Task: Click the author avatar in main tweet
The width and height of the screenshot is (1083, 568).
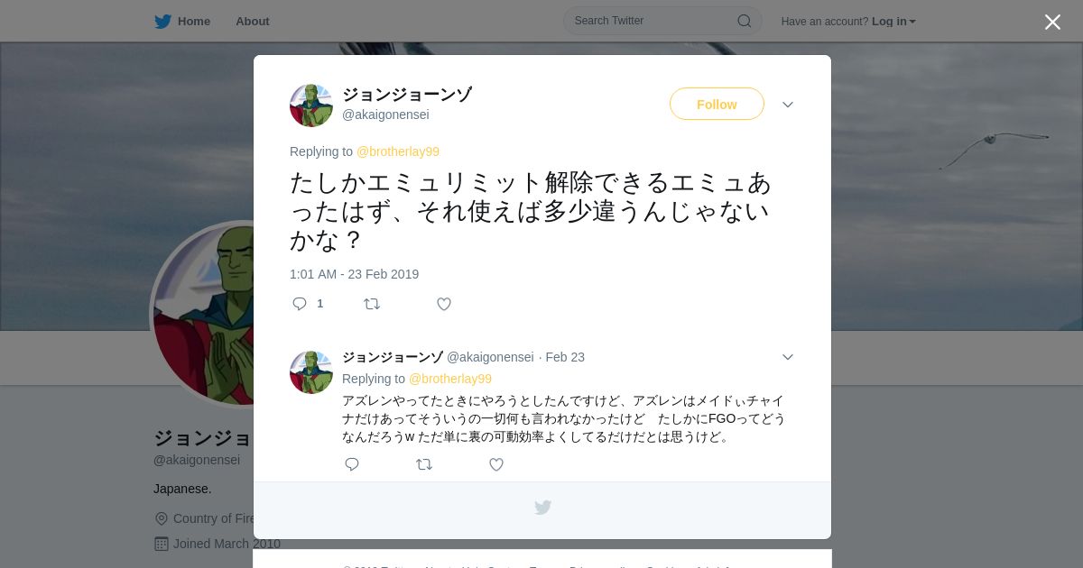Action: pyautogui.click(x=311, y=105)
